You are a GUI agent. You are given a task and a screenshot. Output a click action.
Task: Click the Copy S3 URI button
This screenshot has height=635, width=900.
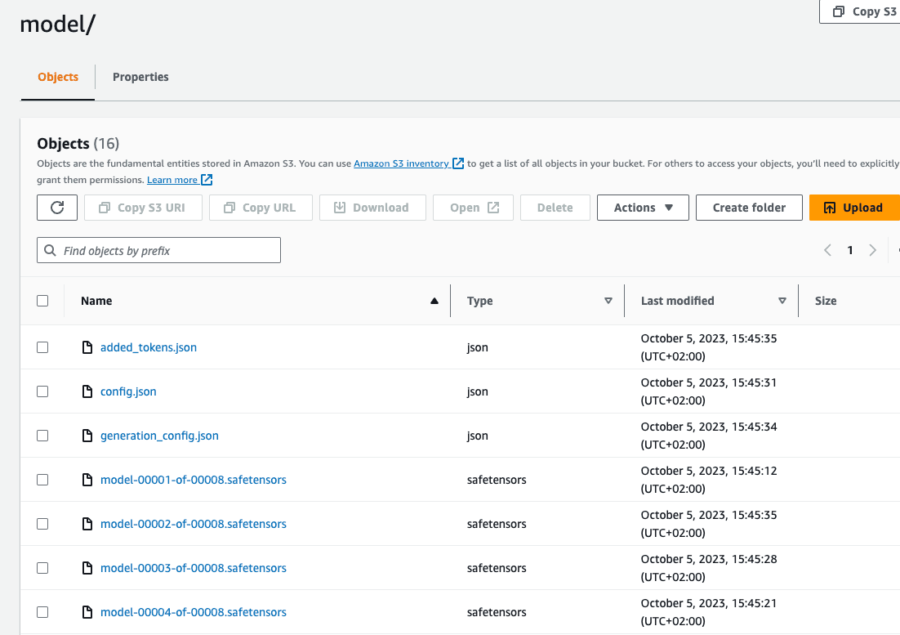coord(143,208)
